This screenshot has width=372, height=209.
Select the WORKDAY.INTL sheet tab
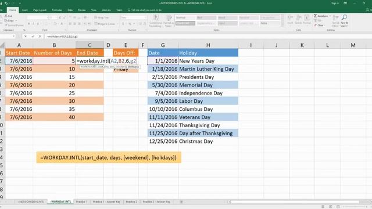point(60,201)
